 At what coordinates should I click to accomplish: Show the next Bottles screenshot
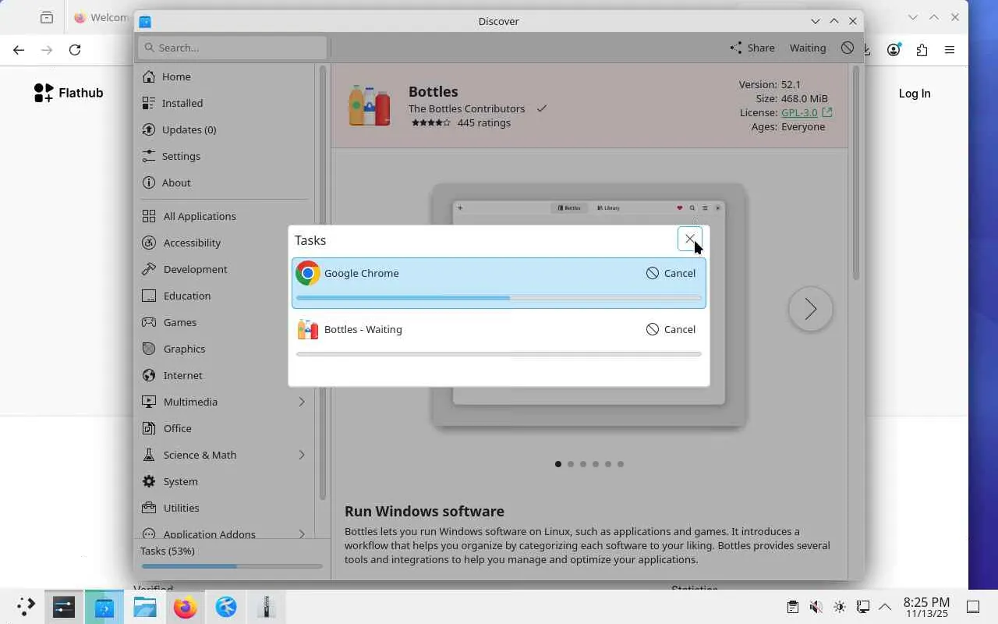pos(811,309)
